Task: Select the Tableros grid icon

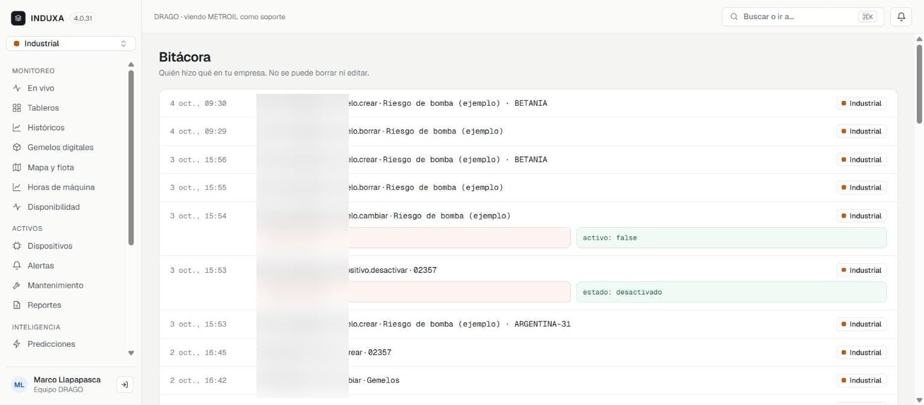Action: coord(17,108)
